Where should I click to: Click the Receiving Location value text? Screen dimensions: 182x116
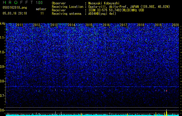[129, 7]
